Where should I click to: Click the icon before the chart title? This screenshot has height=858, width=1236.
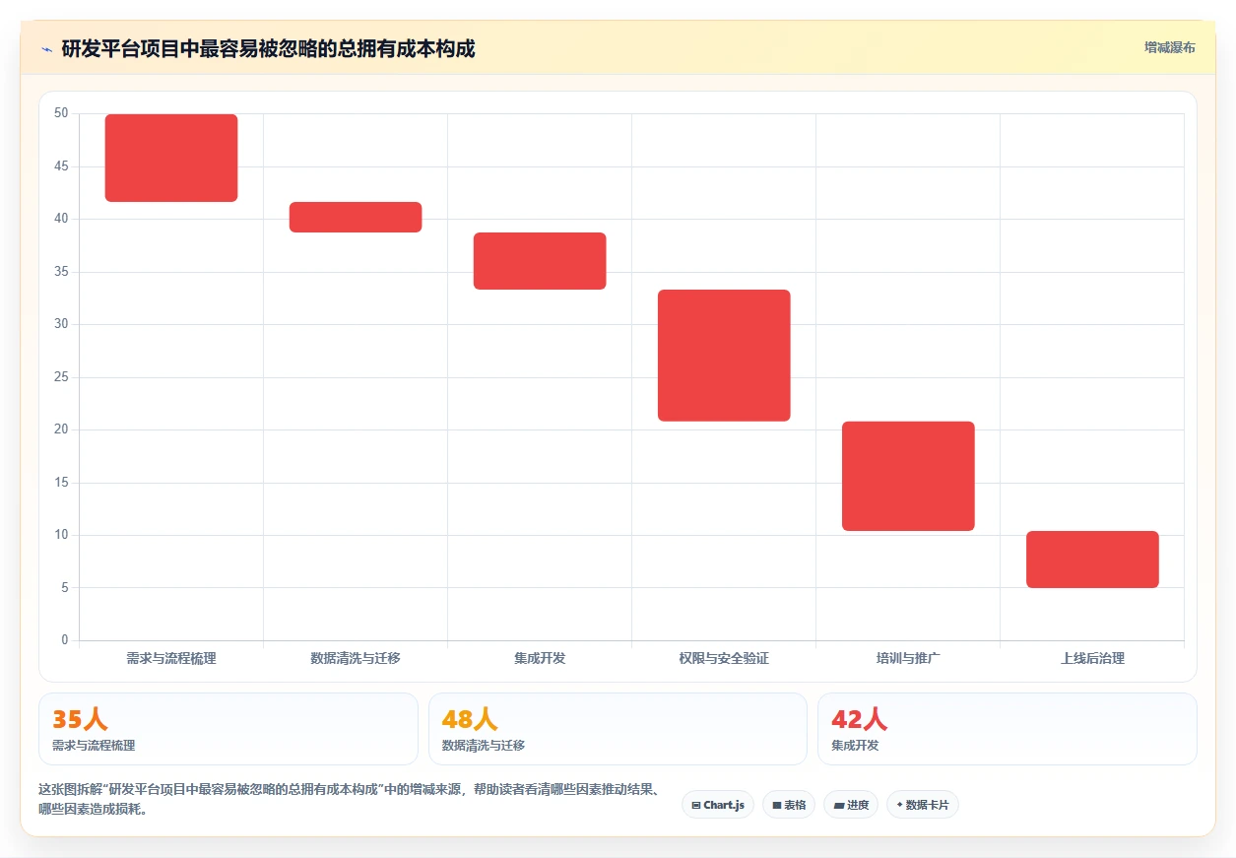47,49
